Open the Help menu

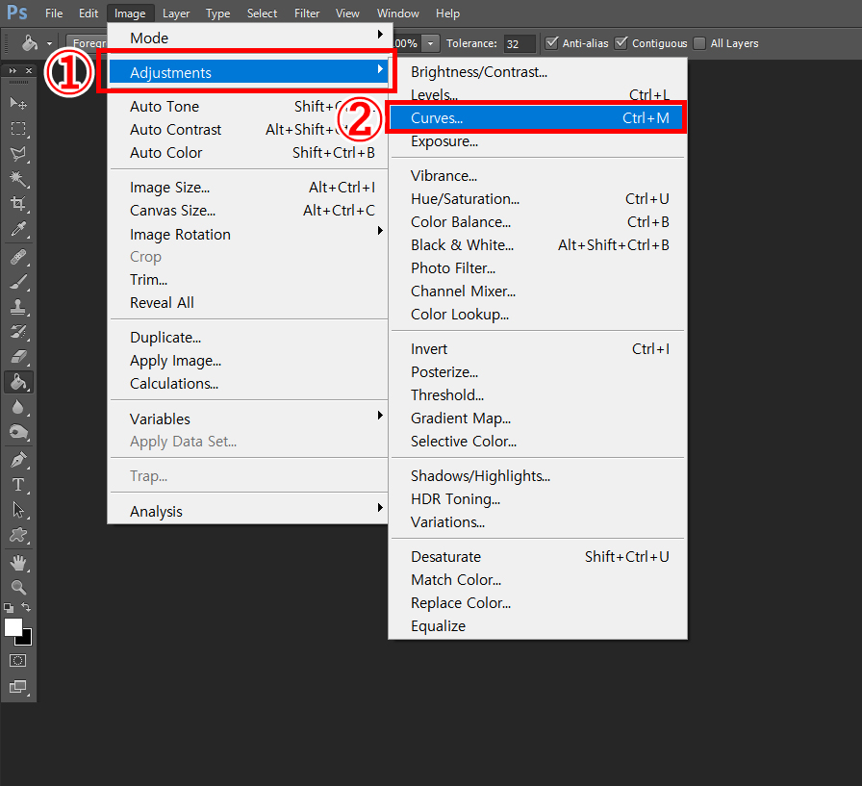pyautogui.click(x=447, y=13)
